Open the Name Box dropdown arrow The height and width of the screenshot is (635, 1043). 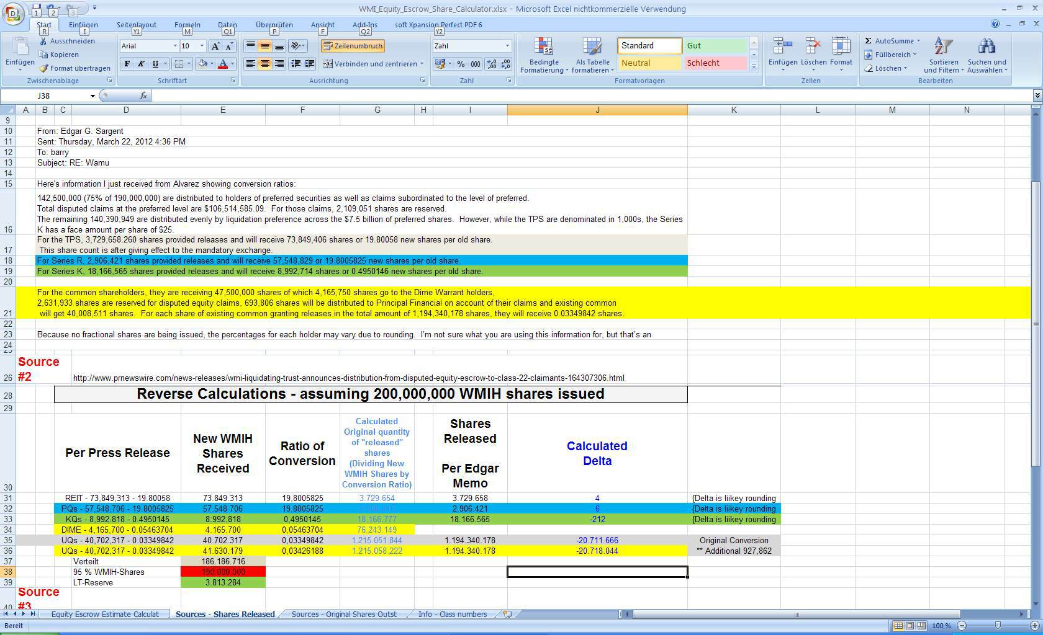pyautogui.click(x=93, y=96)
